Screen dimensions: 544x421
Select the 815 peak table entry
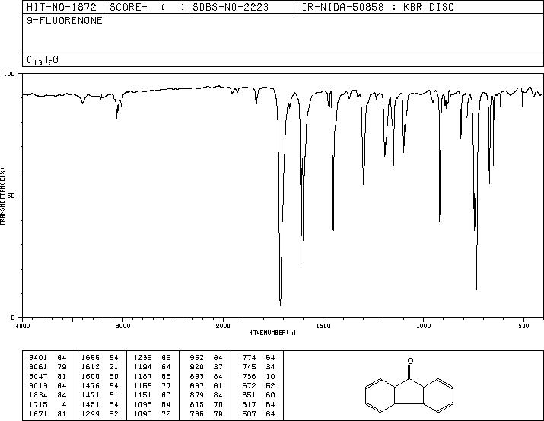tap(206, 405)
